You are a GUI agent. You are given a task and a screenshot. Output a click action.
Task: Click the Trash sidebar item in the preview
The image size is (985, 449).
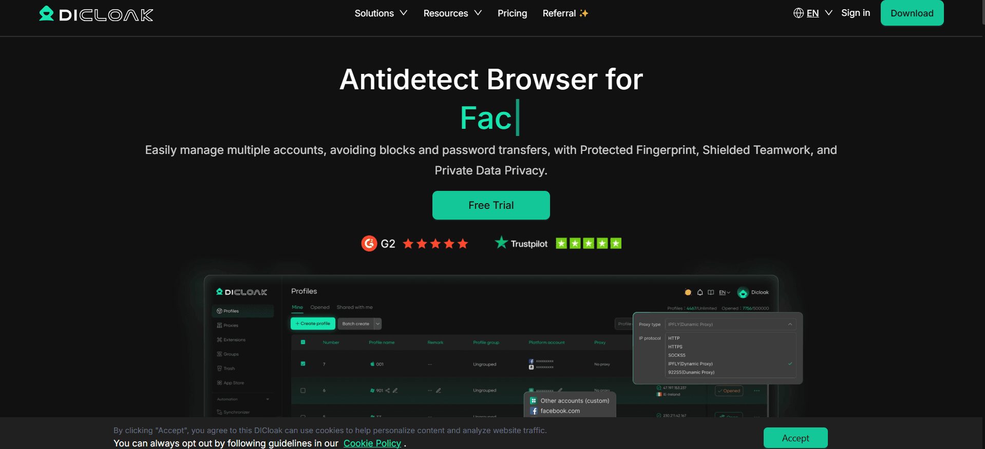point(226,368)
